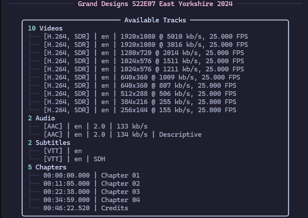
Task: Click the '5 Chapters' section header
Action: click(x=47, y=167)
